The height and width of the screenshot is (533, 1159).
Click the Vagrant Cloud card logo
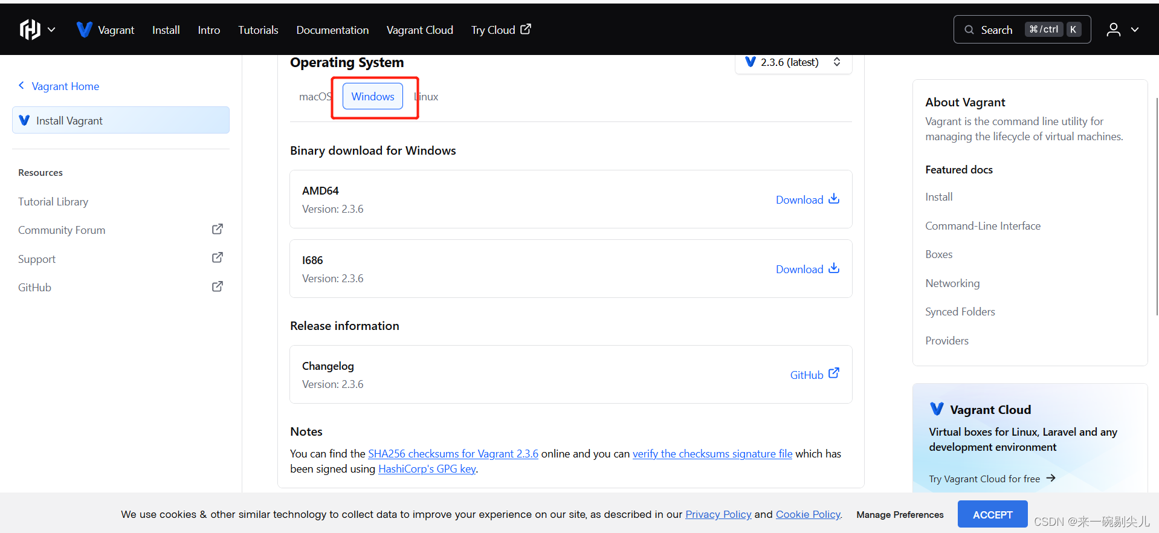tap(937, 409)
